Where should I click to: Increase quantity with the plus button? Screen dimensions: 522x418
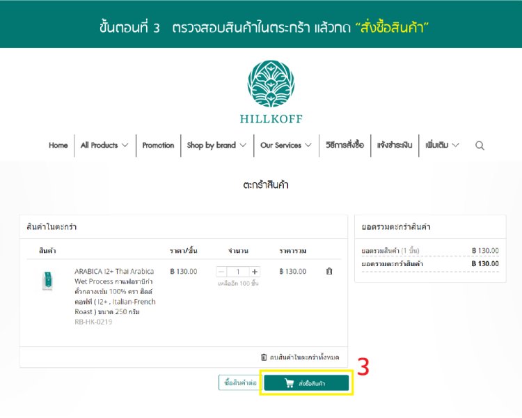coord(255,272)
